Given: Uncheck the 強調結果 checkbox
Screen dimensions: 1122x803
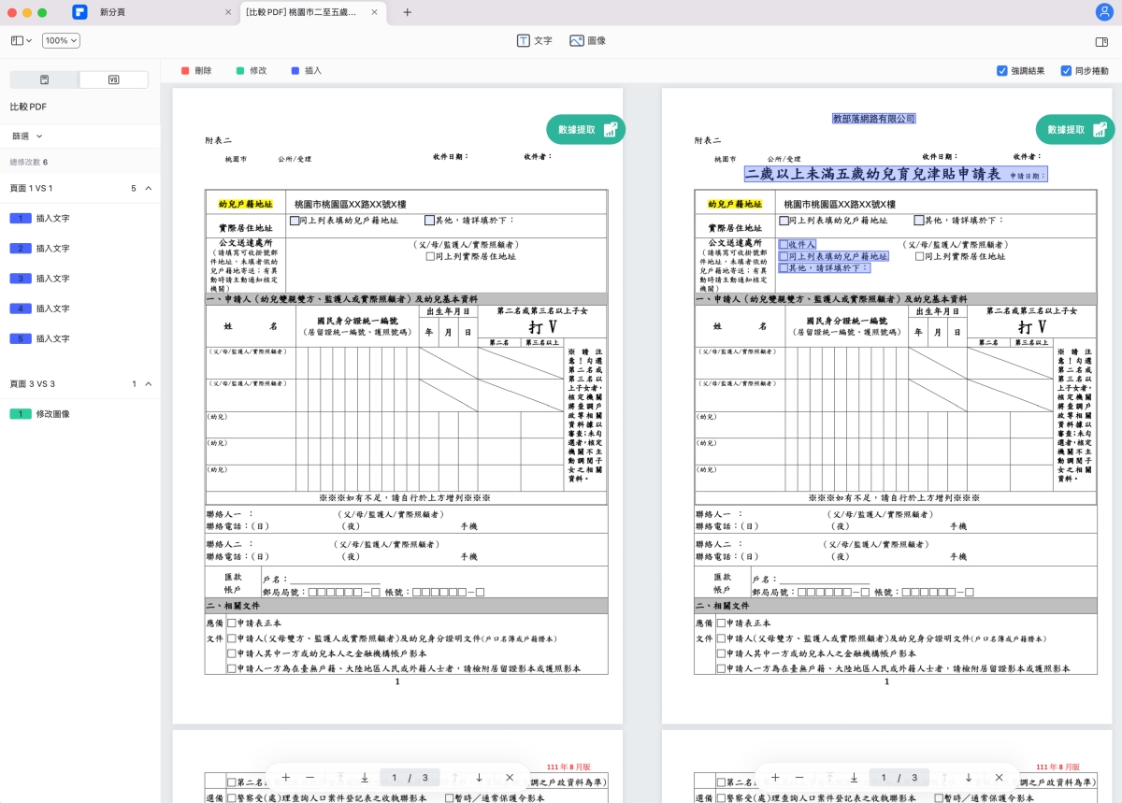Looking at the screenshot, I should (1002, 71).
